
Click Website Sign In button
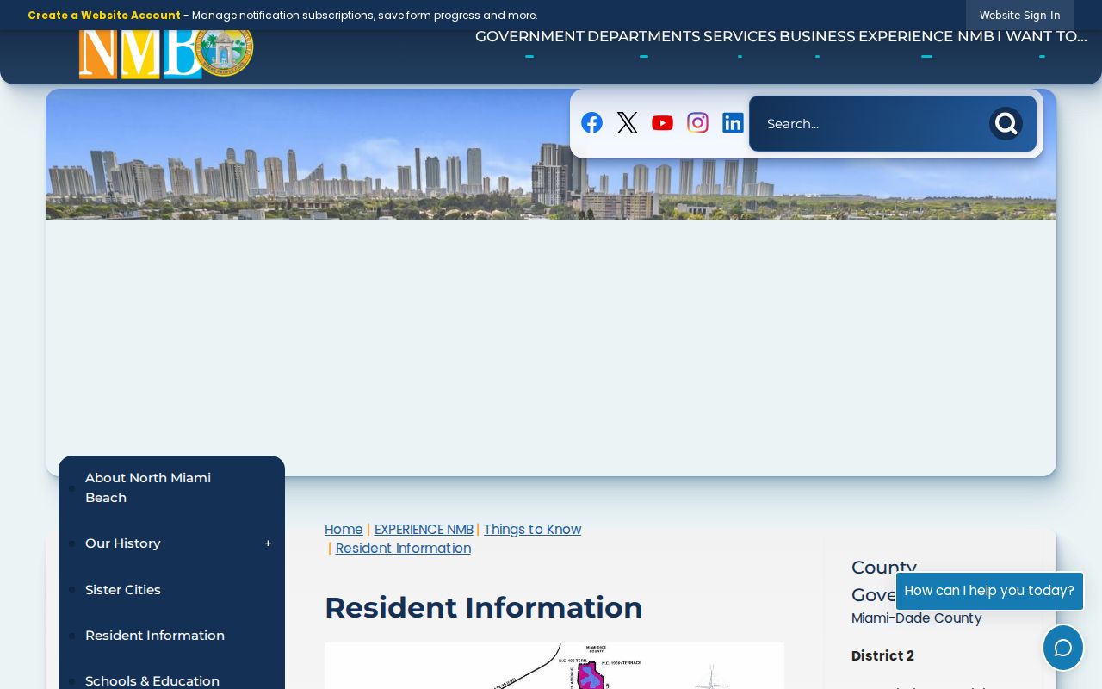click(x=1019, y=16)
